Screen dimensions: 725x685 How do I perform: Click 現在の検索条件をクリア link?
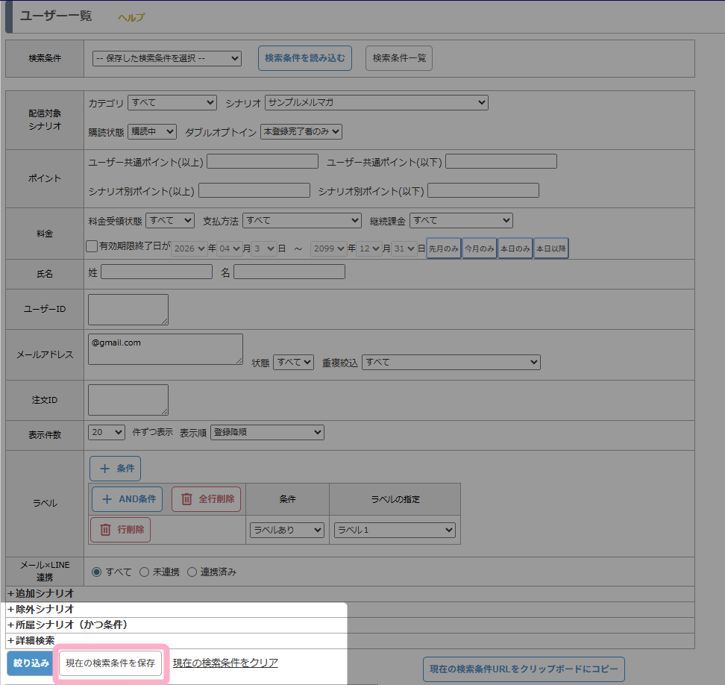click(x=225, y=663)
